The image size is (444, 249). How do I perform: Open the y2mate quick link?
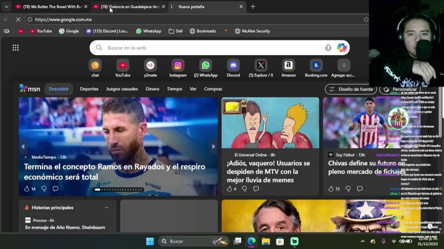pos(150,68)
